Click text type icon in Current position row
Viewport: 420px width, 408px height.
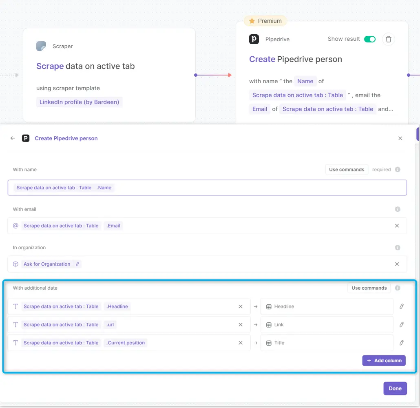(15, 343)
